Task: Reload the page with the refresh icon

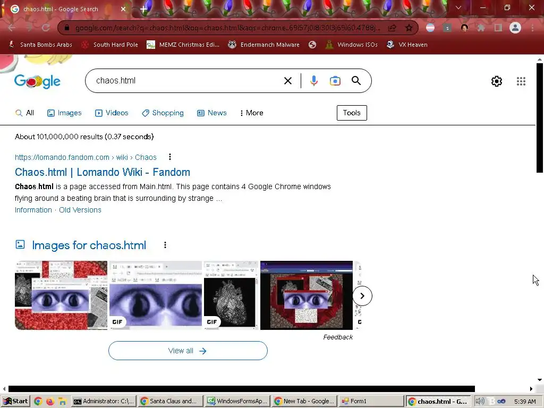Action: coord(46,28)
